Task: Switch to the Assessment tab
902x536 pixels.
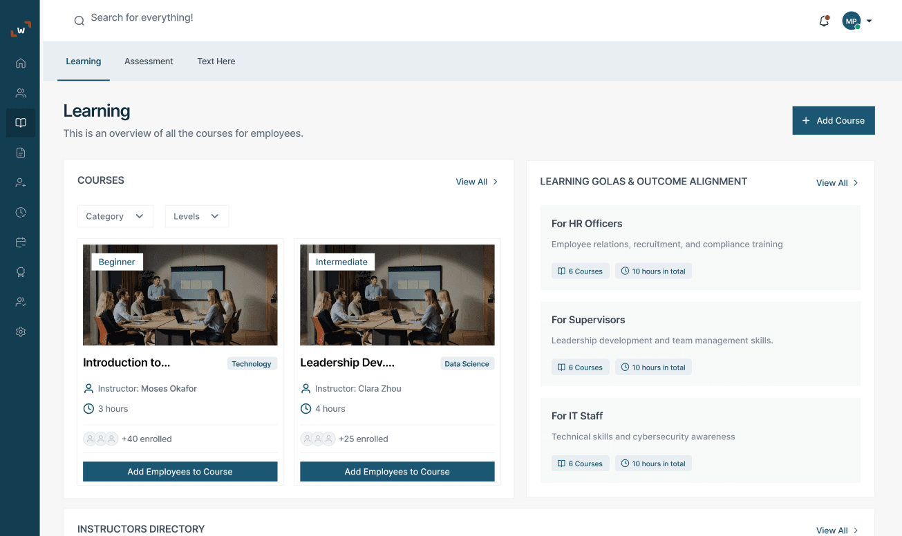Action: [149, 61]
